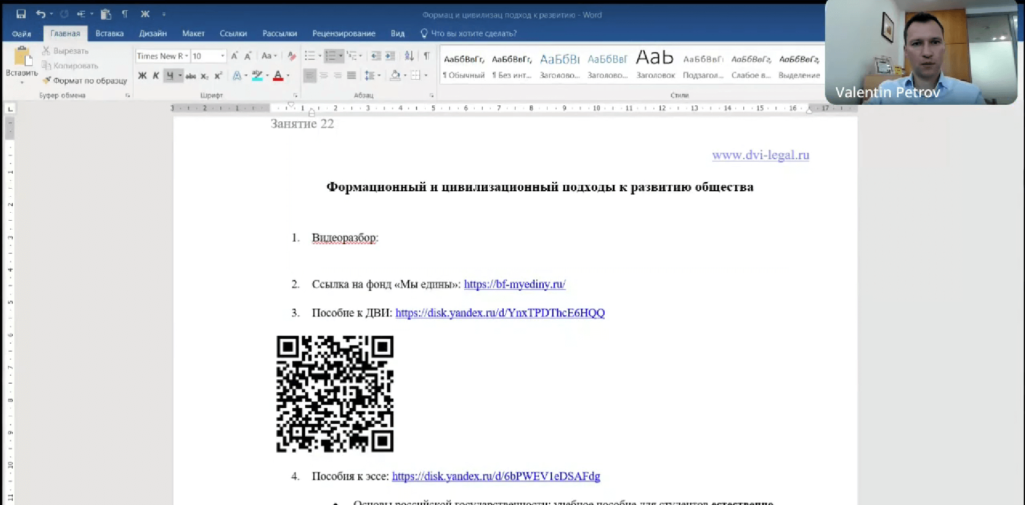Click the subscript icon
1025x505 pixels.
204,76
